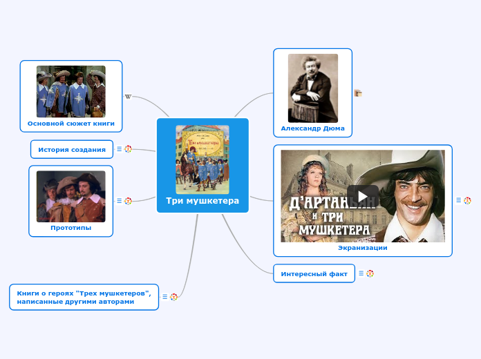Select the Книги о героях "Трех мушкетеров" node
Viewport: 481px width, 359px height.
pyautogui.click(x=84, y=297)
